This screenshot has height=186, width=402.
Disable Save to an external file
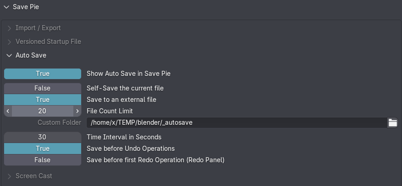[43, 100]
